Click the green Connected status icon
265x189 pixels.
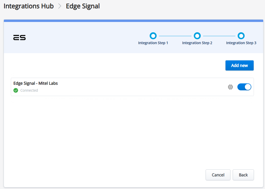15,90
